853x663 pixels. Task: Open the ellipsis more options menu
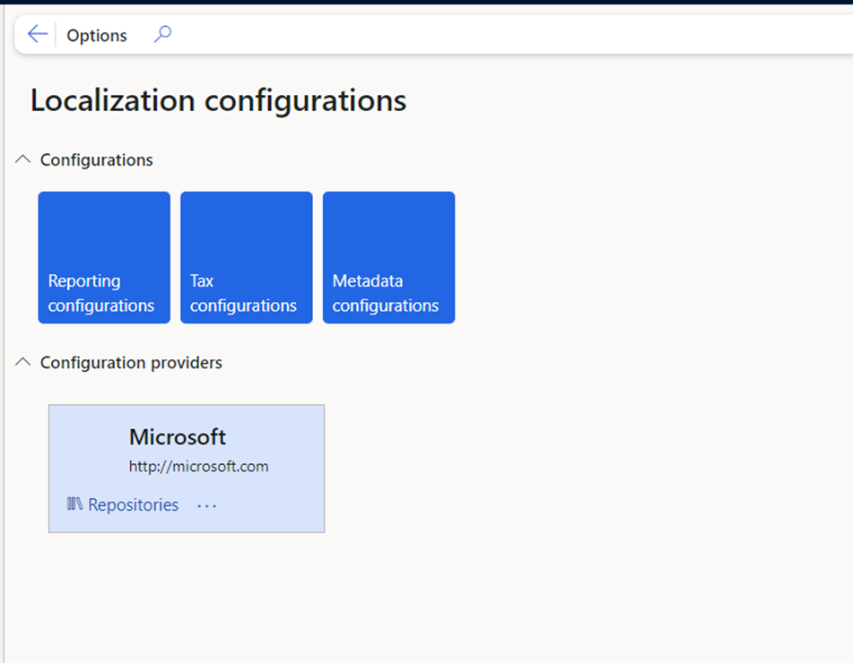click(x=206, y=506)
